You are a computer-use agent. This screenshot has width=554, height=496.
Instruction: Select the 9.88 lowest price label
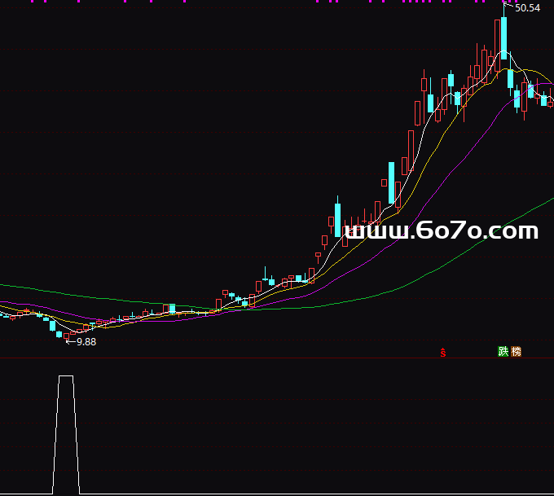pos(86,342)
